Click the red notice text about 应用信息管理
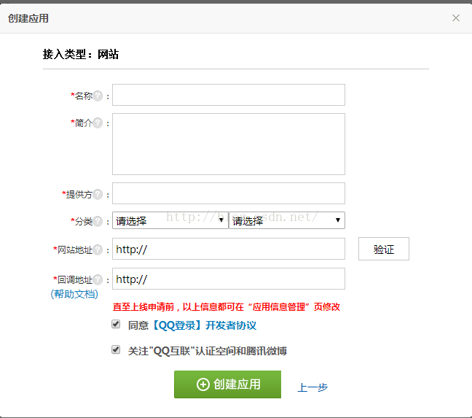This screenshot has width=472, height=418. [x=227, y=307]
